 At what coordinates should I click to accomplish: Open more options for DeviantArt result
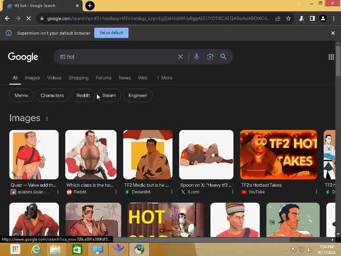pos(172,192)
